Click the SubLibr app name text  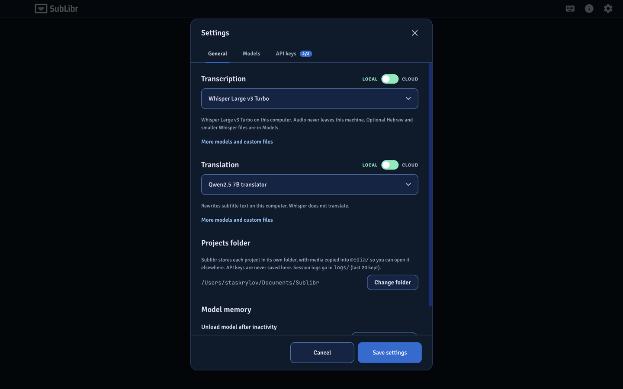click(64, 9)
